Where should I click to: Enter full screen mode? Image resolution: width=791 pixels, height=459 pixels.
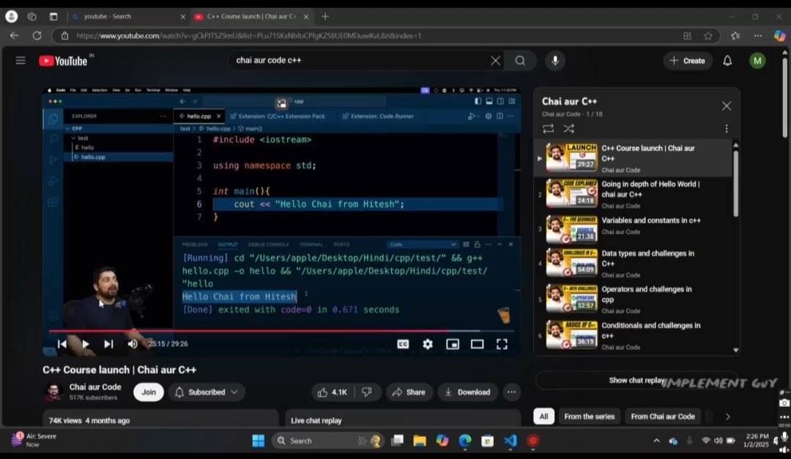(x=502, y=344)
